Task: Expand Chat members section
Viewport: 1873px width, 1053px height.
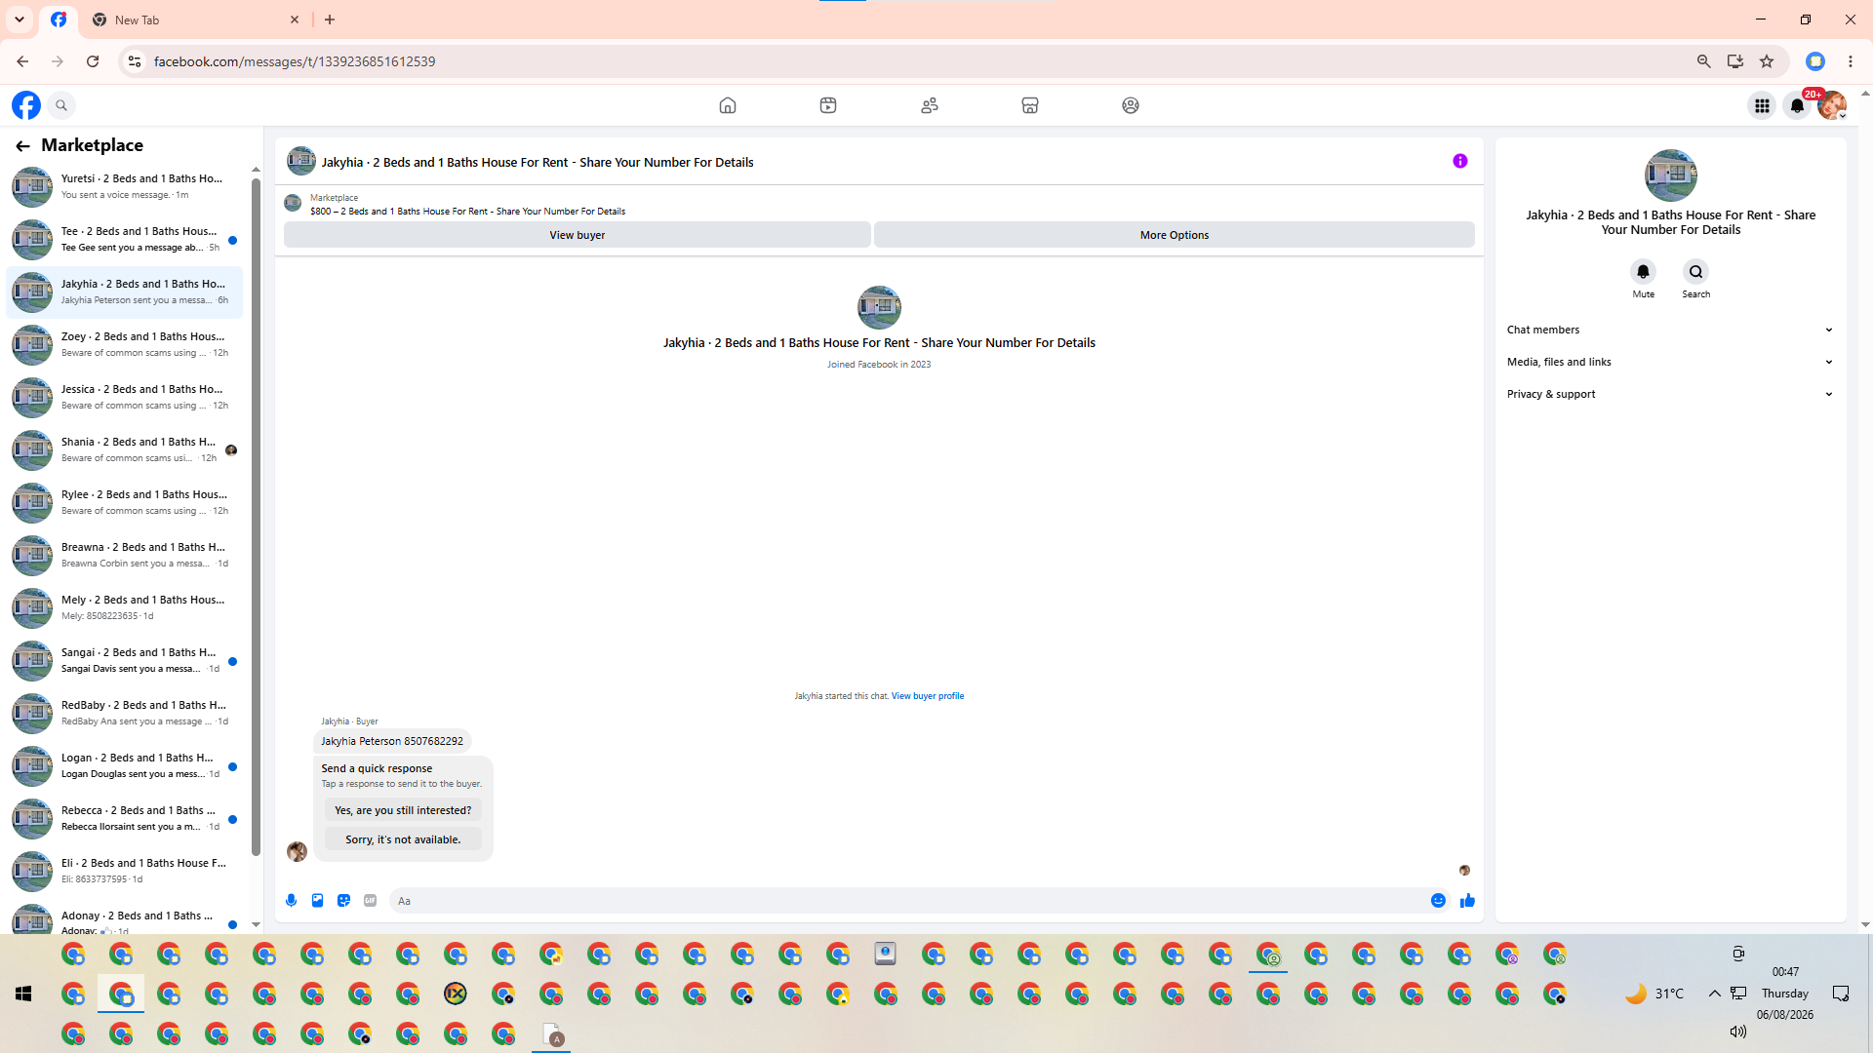Action: 1670,330
